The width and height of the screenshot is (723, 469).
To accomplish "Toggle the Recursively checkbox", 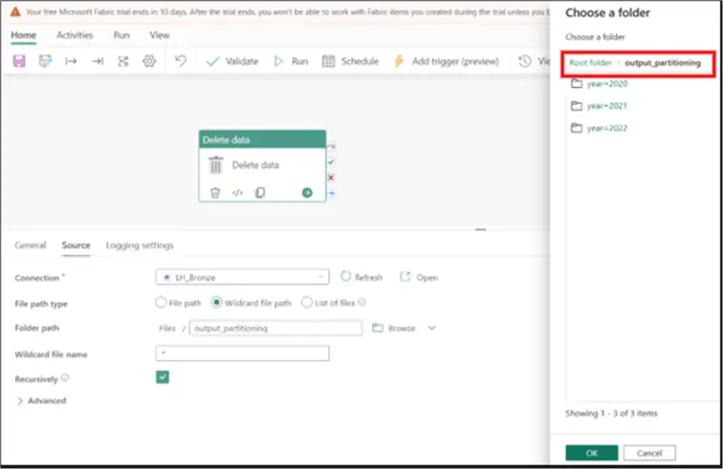I will pos(163,377).
